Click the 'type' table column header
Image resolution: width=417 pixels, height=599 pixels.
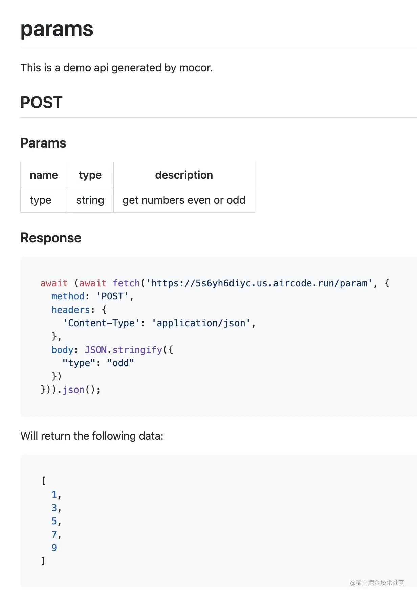[90, 175]
